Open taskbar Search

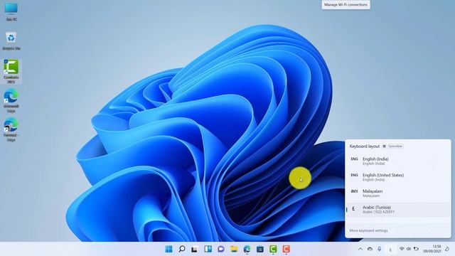click(182, 249)
